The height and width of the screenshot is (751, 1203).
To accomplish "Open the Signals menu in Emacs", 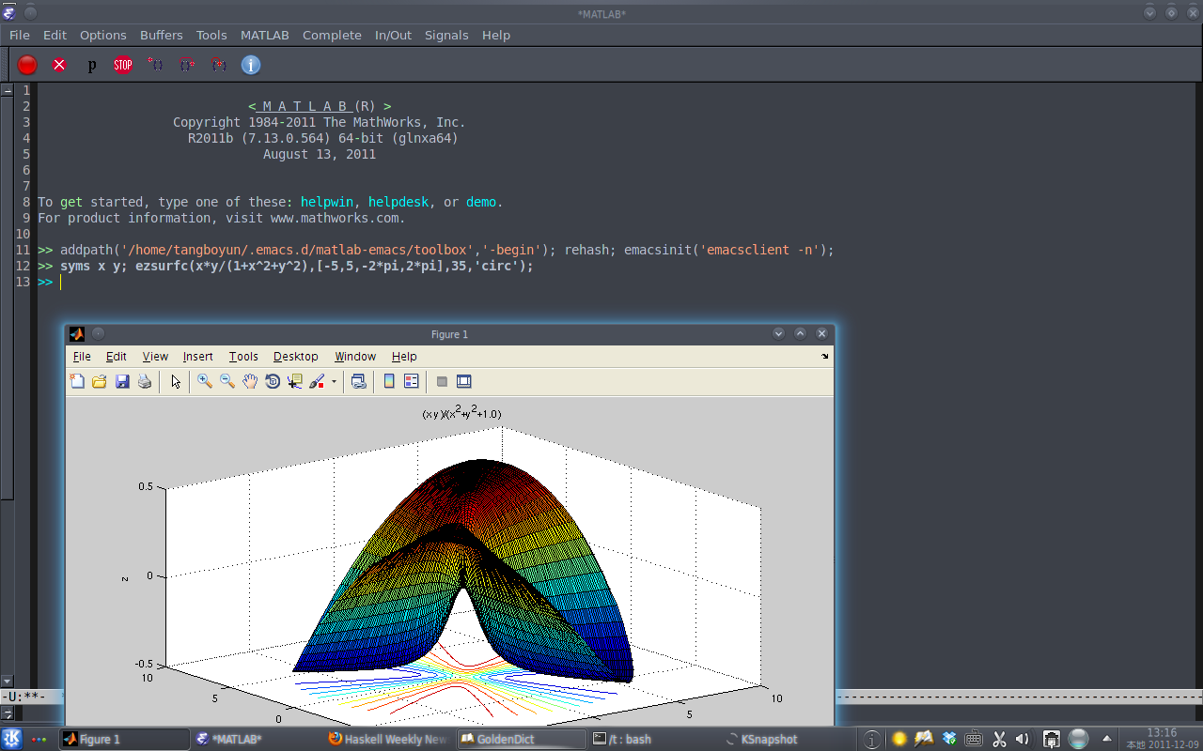I will tap(446, 35).
